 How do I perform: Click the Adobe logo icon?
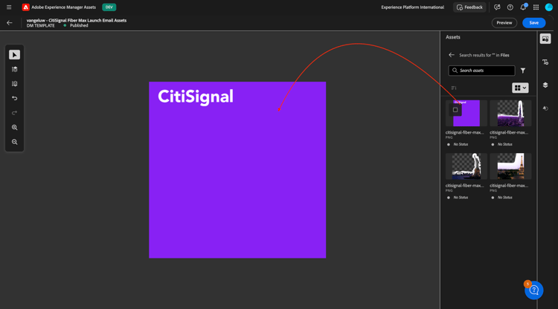(x=25, y=7)
